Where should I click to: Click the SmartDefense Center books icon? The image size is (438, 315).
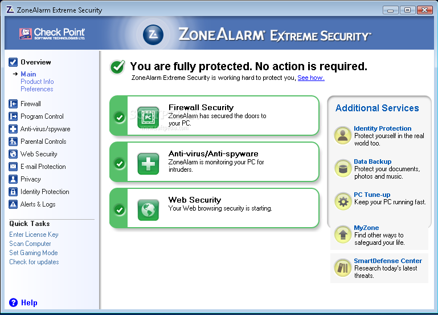(342, 268)
